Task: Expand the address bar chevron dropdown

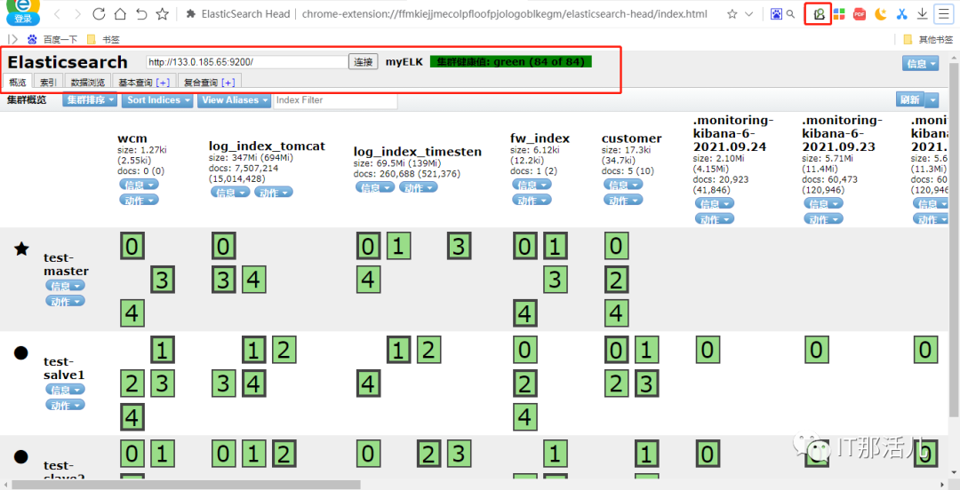Action: (x=750, y=14)
